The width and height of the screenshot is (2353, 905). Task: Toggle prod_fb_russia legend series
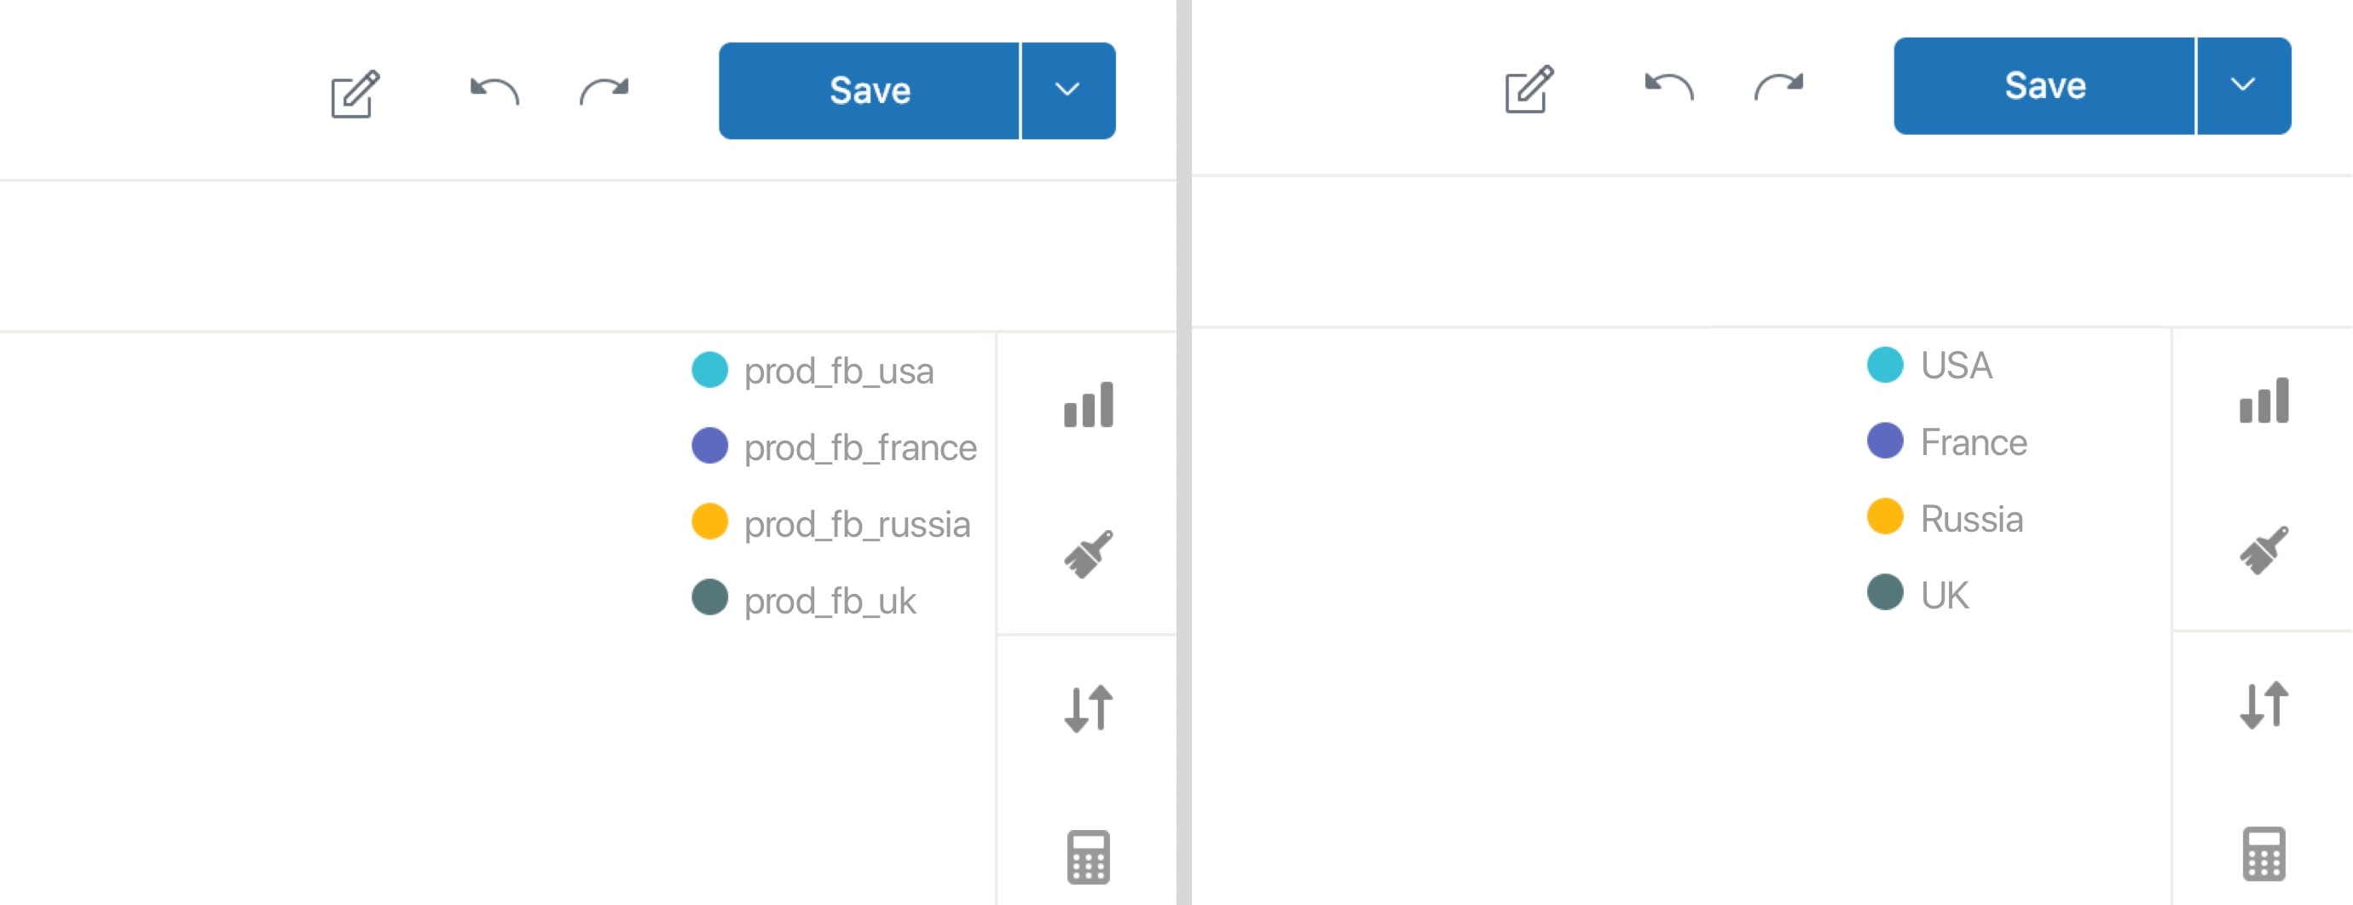click(x=831, y=523)
